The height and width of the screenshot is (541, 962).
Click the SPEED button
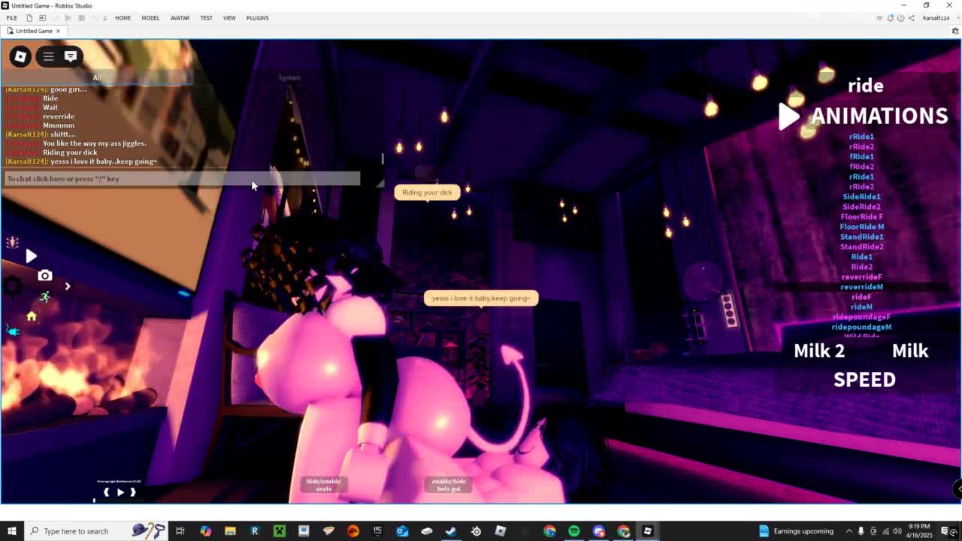click(x=864, y=379)
